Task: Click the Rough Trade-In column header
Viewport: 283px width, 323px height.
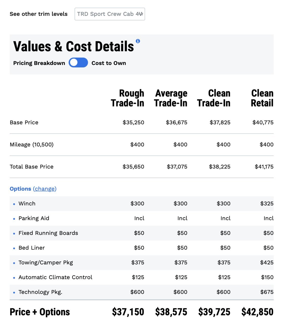Action: click(128, 98)
